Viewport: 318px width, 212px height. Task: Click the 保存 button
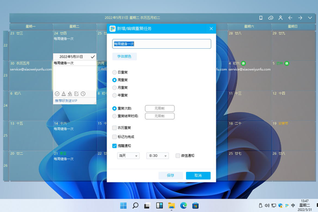point(170,175)
